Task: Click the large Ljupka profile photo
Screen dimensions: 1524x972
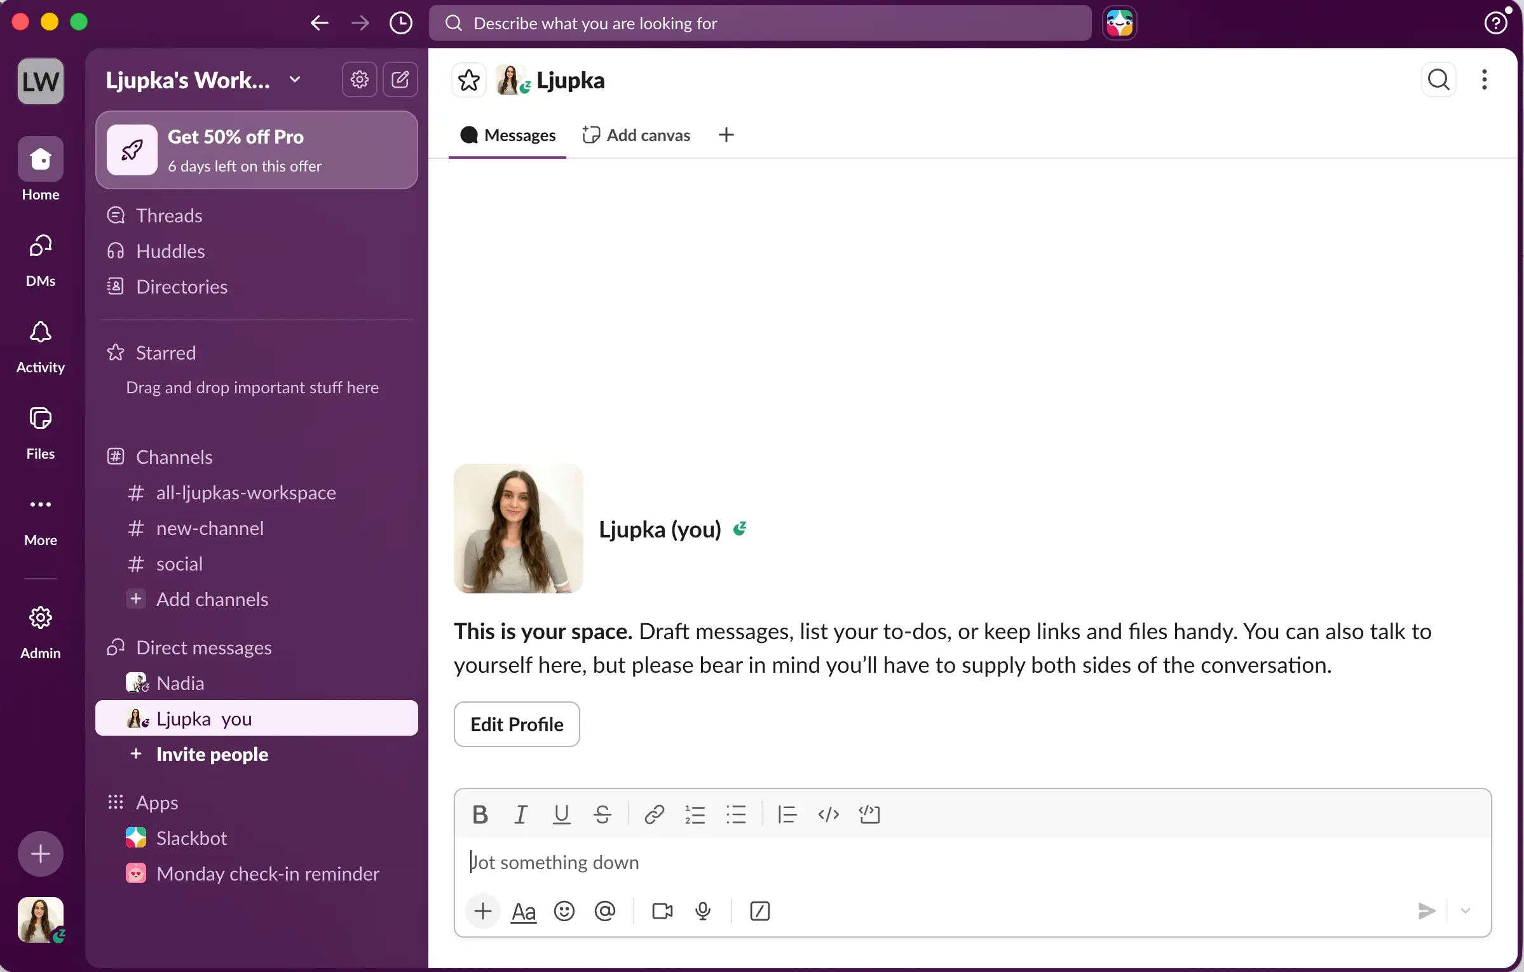Action: [x=519, y=529]
